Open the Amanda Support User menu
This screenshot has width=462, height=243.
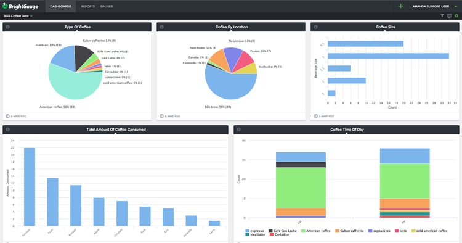coord(435,6)
